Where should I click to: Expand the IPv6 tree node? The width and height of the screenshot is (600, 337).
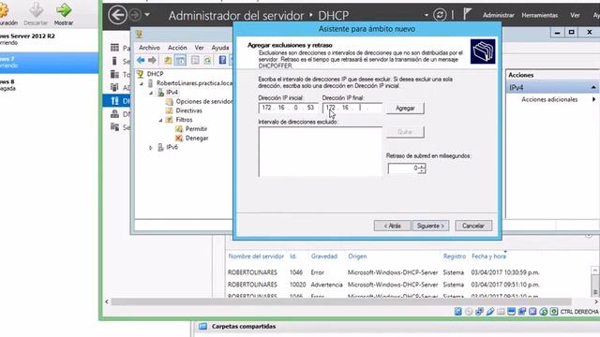click(x=151, y=148)
